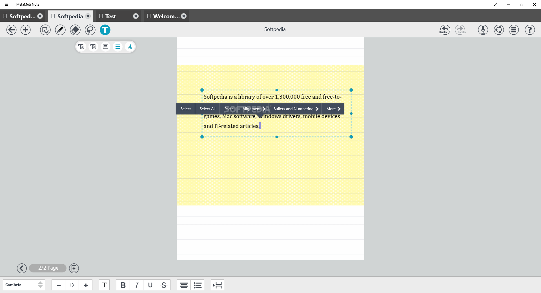Decrease font size with minus button
The height and width of the screenshot is (293, 541).
coord(59,285)
